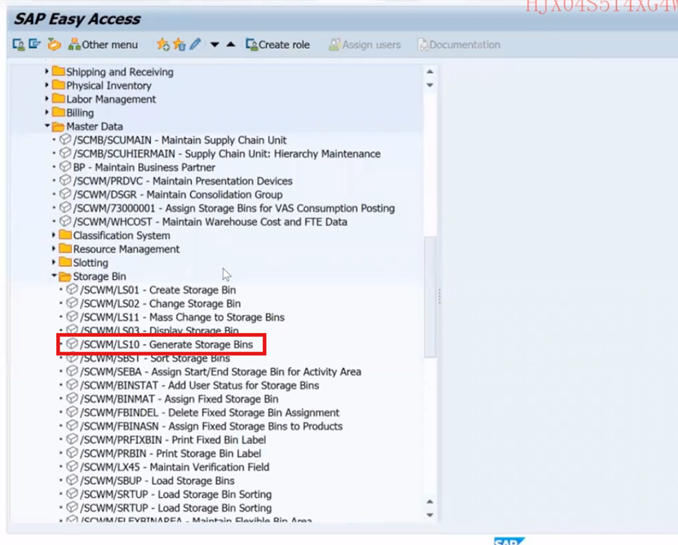Click the Other Menu hierarchy icon
This screenshot has height=545, width=678.
click(x=73, y=46)
